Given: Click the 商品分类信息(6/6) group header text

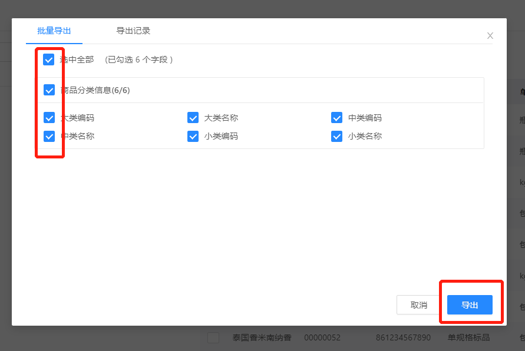Looking at the screenshot, I should [x=95, y=90].
